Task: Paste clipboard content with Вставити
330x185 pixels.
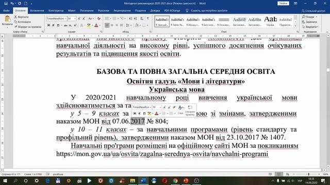Action: (x=7, y=21)
